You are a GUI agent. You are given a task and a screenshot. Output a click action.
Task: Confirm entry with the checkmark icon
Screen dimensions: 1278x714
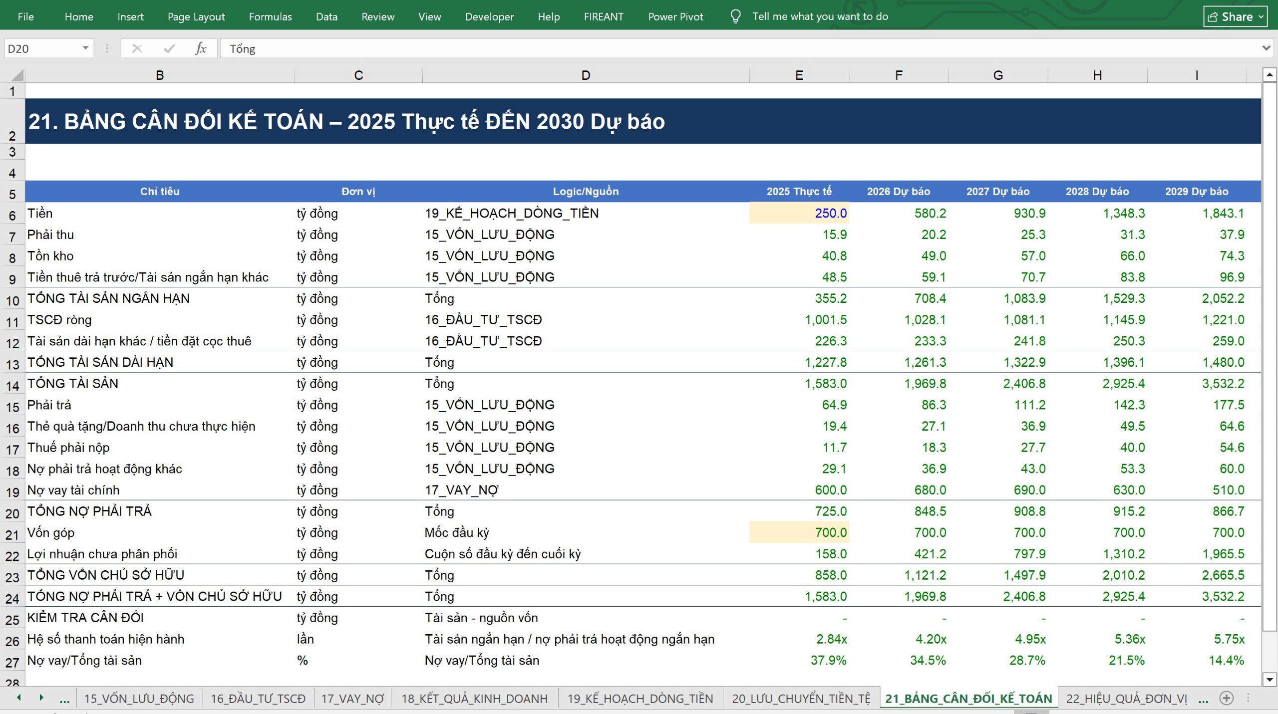coord(169,48)
